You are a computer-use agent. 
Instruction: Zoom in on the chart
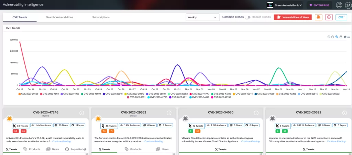click(329, 37)
